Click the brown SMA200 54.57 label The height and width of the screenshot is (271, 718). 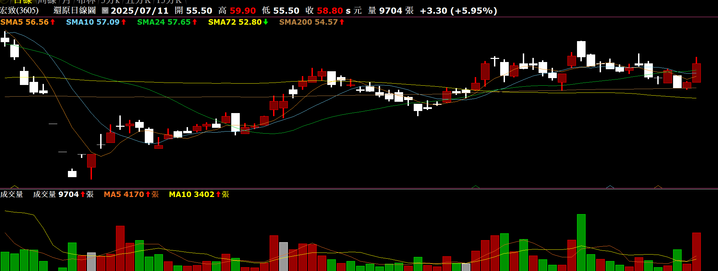pyautogui.click(x=308, y=22)
